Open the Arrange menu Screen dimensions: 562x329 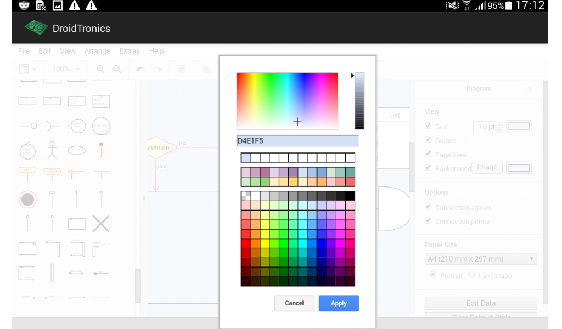[97, 51]
